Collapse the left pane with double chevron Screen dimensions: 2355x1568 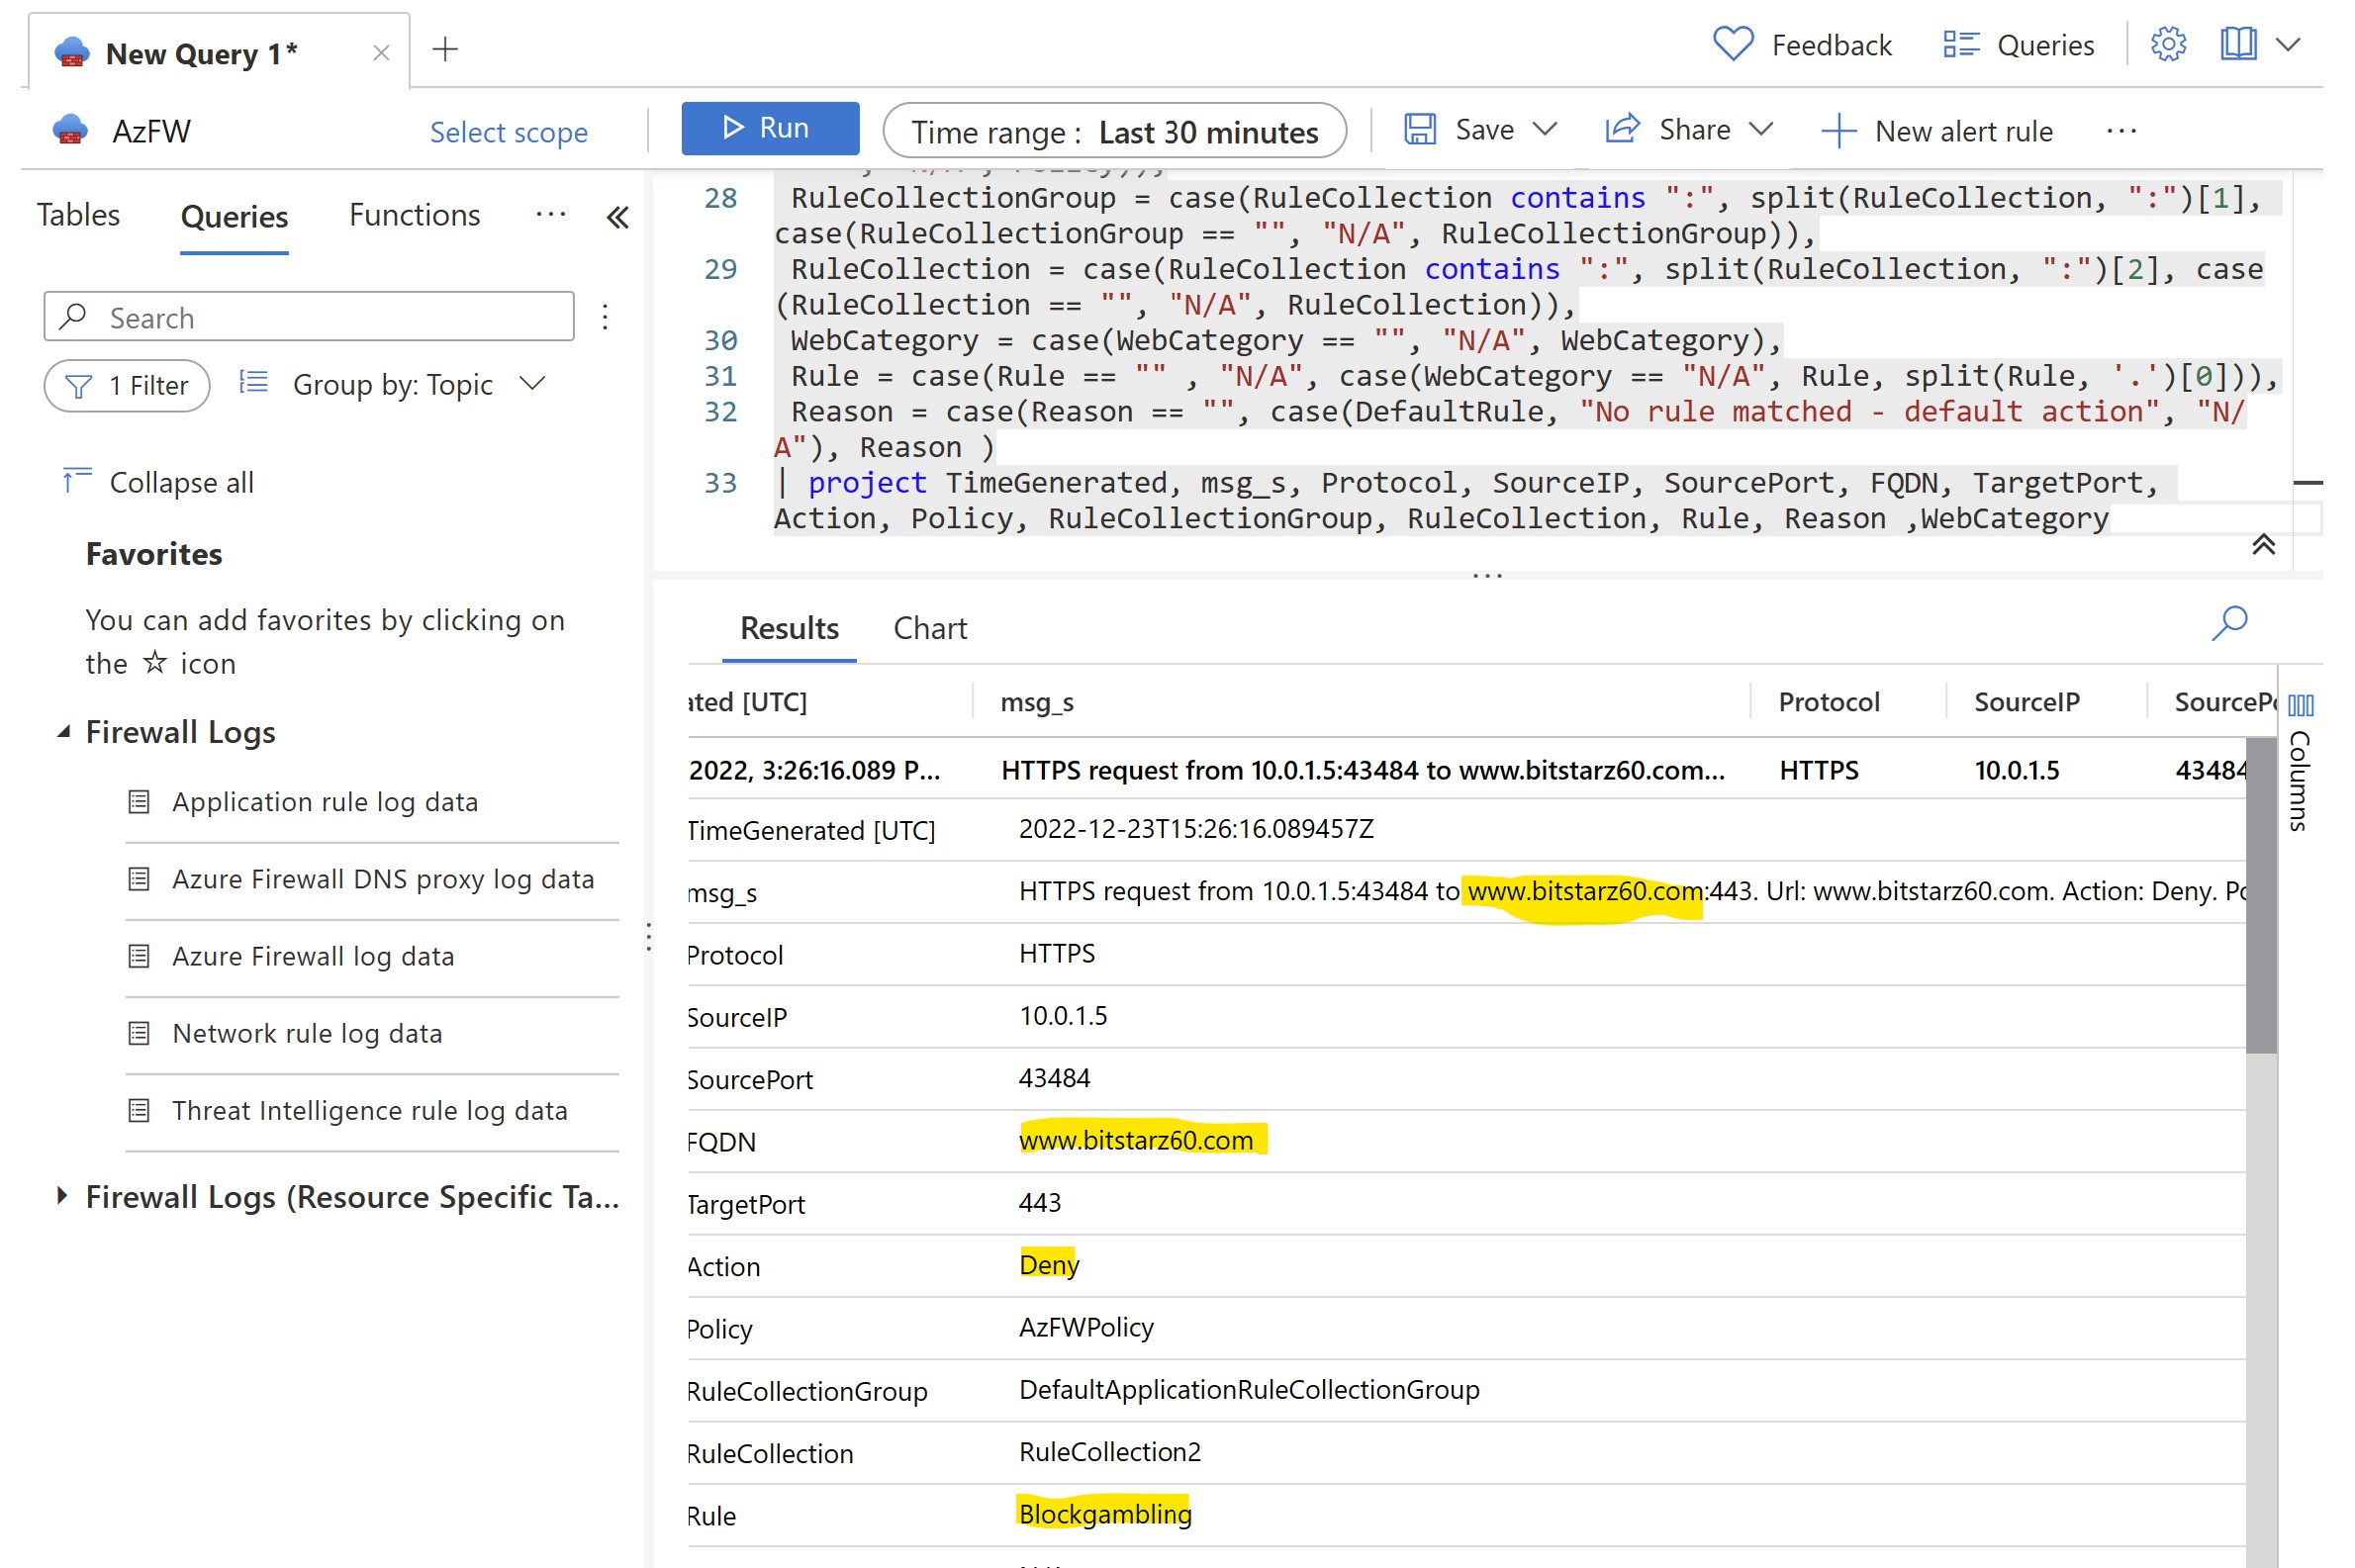tap(617, 217)
